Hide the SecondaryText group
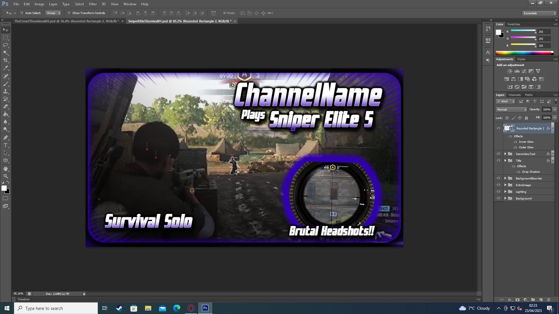The image size is (559, 314). (498, 154)
